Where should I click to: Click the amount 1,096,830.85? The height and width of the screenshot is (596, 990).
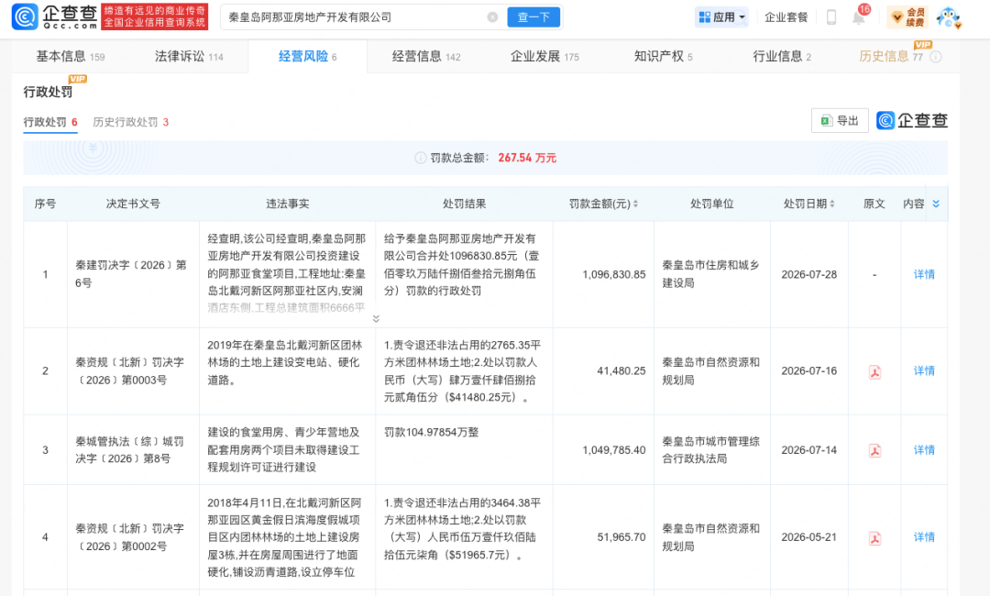pyautogui.click(x=613, y=274)
